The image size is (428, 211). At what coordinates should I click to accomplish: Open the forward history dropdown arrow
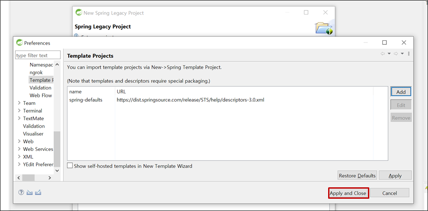402,54
